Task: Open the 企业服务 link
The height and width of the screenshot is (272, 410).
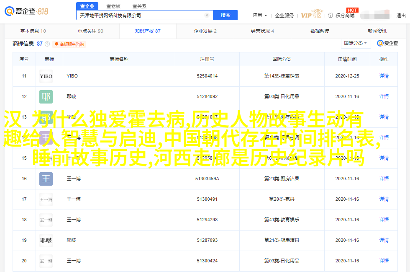Action: coord(284,16)
